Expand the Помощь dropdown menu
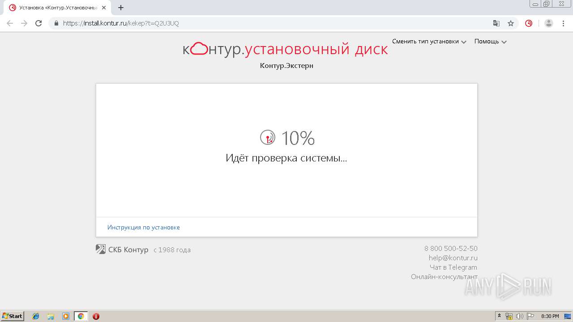This screenshot has height=322, width=573. point(491,42)
